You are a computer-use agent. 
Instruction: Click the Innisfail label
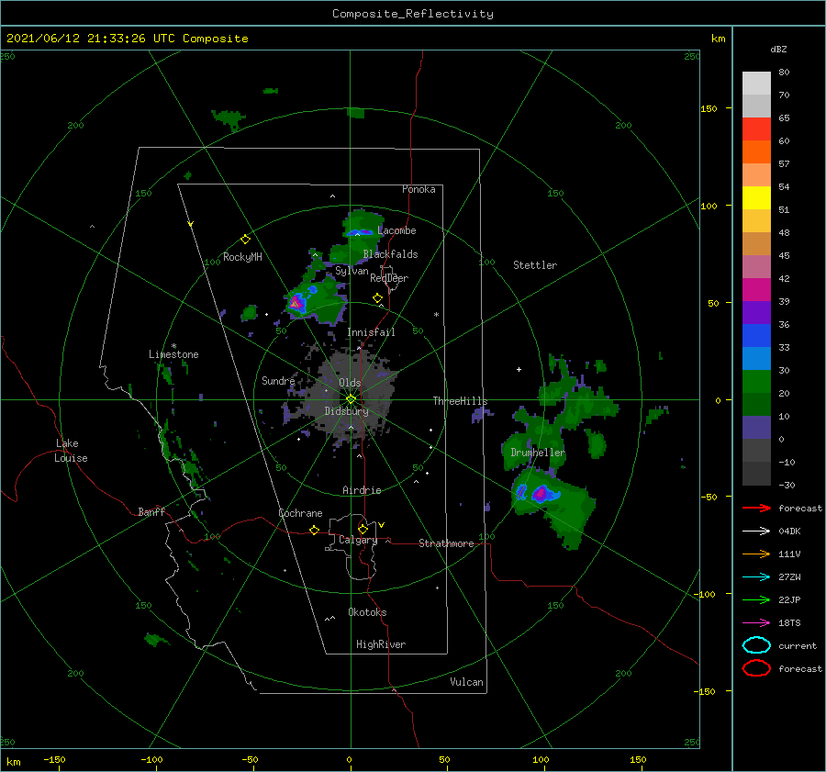(x=371, y=332)
